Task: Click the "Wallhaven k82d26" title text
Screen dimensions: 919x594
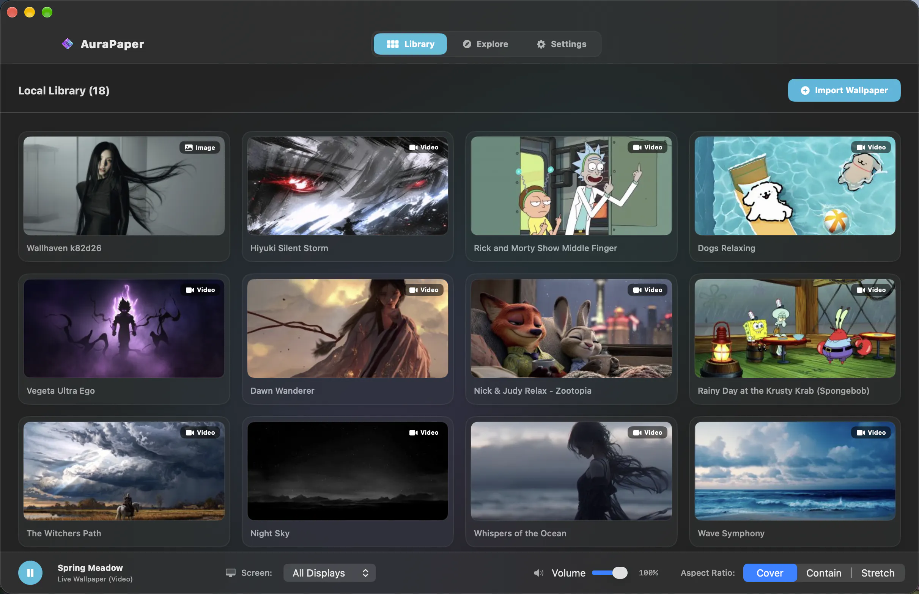Action: tap(64, 248)
